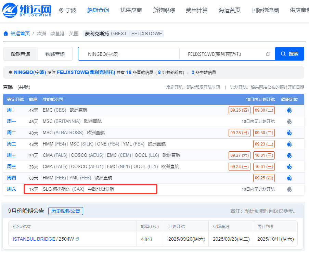The height and width of the screenshot is (253, 309).
Task: Click the 欧洲 - 欧基港 - 英国 breadcrumb text
Action: [57, 34]
